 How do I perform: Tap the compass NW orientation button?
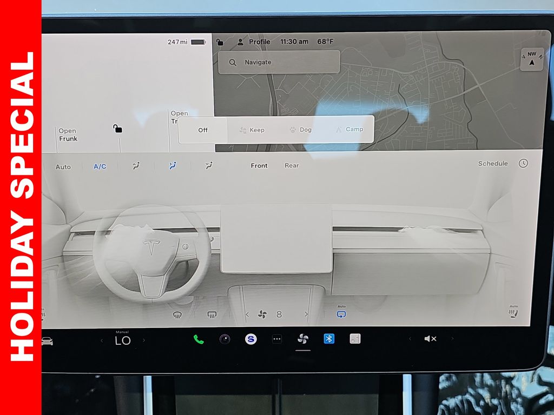531,59
